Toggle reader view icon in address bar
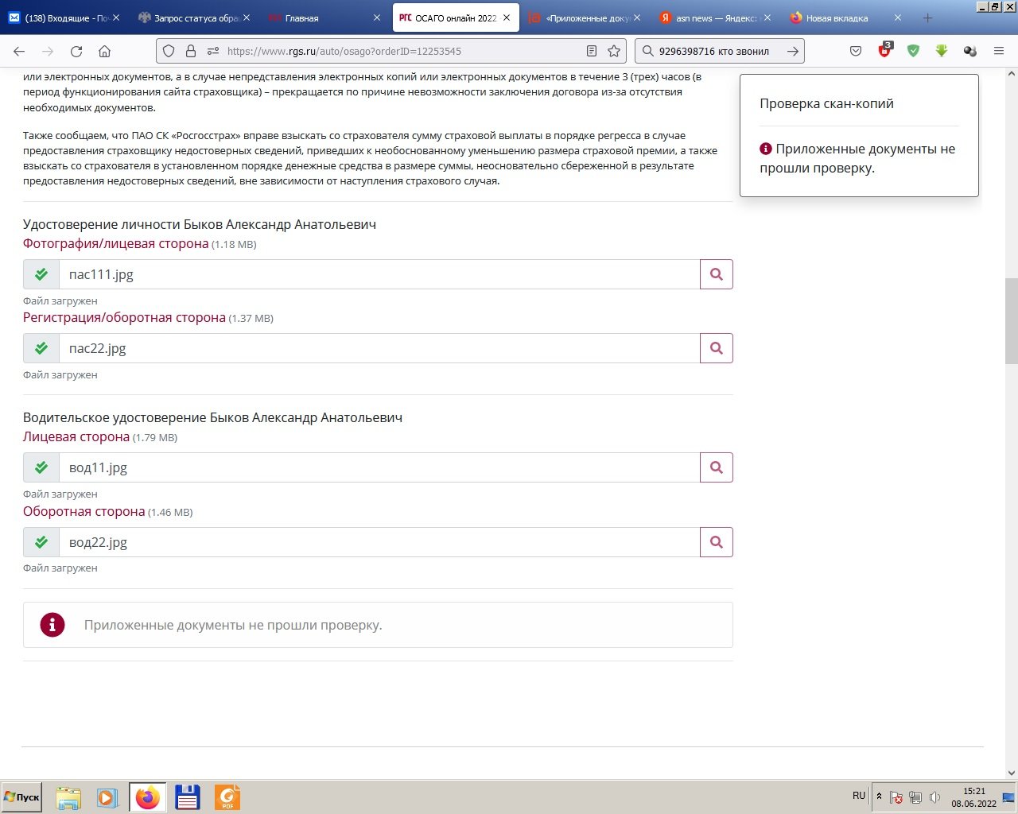Image resolution: width=1018 pixels, height=814 pixels. click(592, 51)
